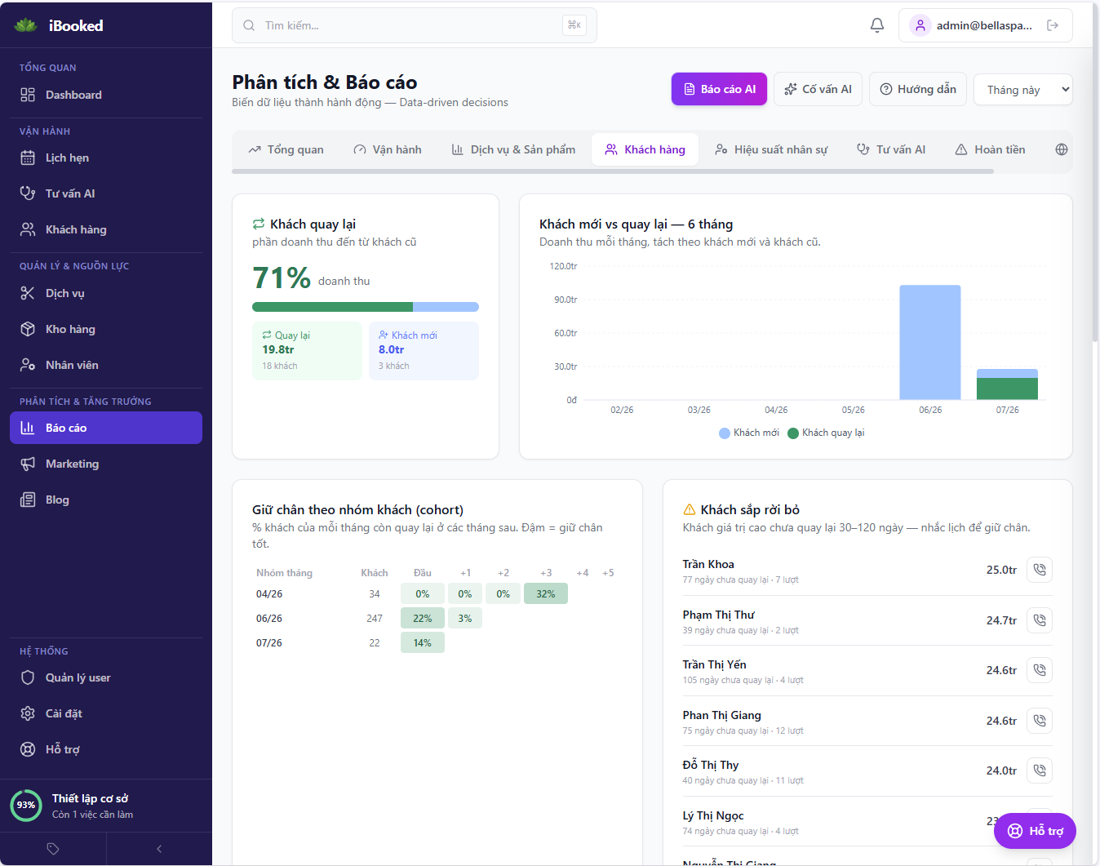
Task: Click the globe icon in tab bar
Action: point(1062,149)
